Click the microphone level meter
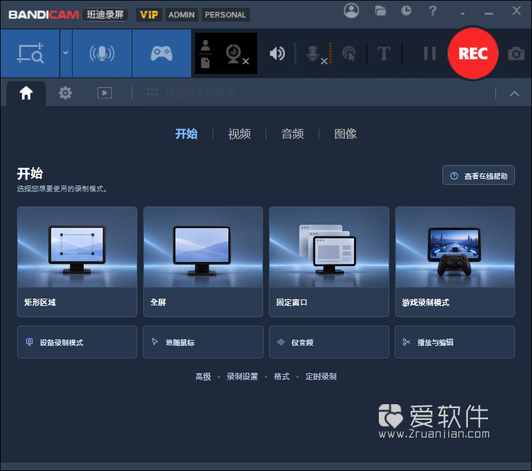This screenshot has width=532, height=471. (330, 53)
